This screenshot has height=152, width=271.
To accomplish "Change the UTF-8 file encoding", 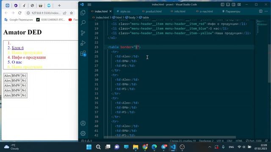I will (x=220, y=141).
